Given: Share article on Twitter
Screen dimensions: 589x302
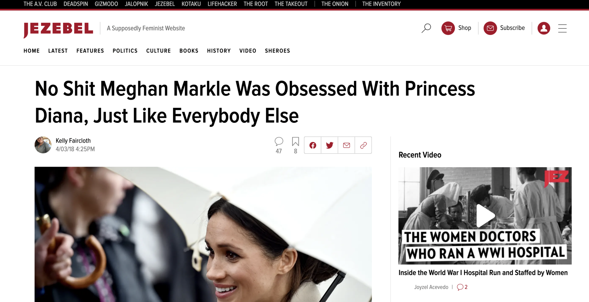Looking at the screenshot, I should tap(330, 145).
